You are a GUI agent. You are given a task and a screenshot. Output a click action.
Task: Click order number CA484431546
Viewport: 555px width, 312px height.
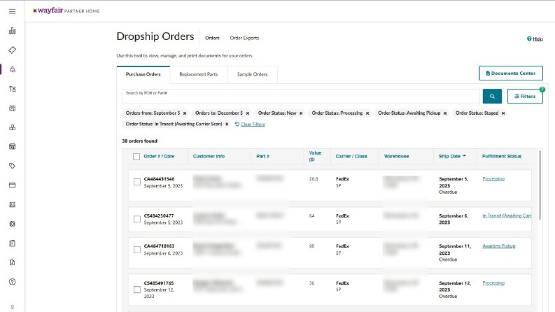159,179
